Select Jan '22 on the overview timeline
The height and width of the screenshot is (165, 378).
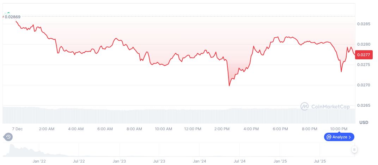[39, 161]
